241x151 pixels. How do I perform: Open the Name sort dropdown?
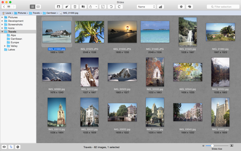tap(146, 7)
